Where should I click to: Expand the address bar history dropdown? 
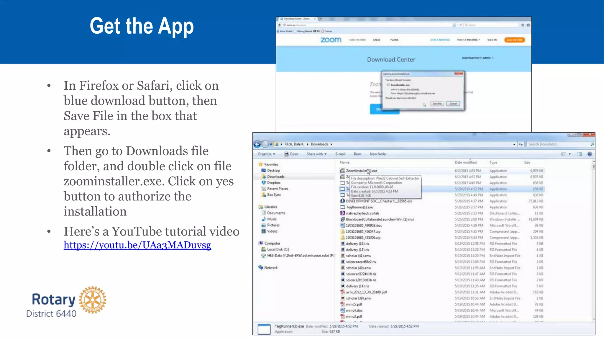coord(514,144)
